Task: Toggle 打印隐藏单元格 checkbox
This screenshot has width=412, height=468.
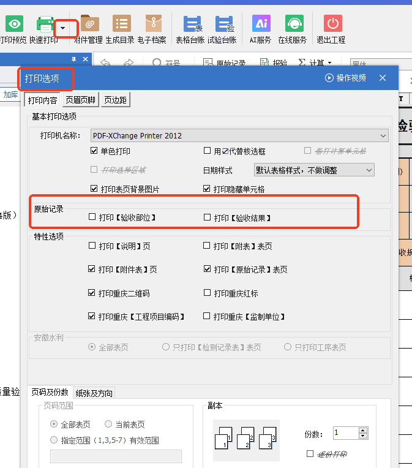Action: click(x=206, y=189)
